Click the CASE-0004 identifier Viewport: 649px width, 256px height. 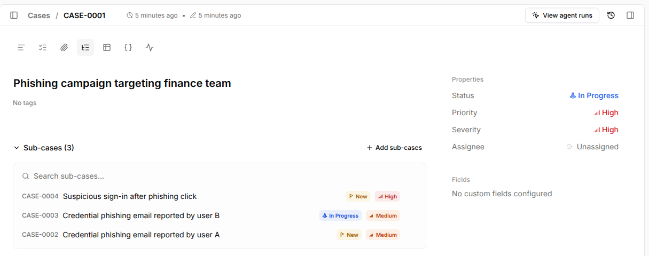40,196
